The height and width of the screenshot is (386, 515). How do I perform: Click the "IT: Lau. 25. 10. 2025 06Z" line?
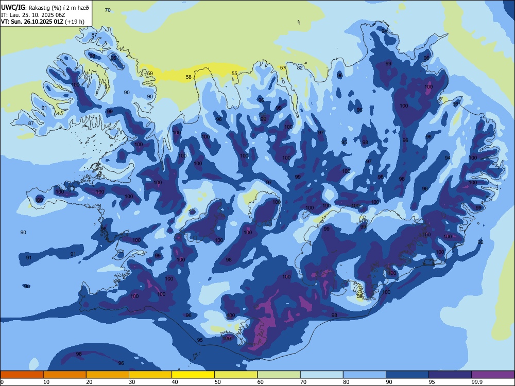tap(33, 15)
